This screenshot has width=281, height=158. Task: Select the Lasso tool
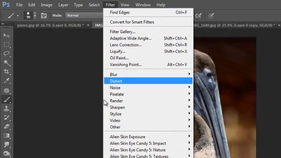tap(7, 54)
